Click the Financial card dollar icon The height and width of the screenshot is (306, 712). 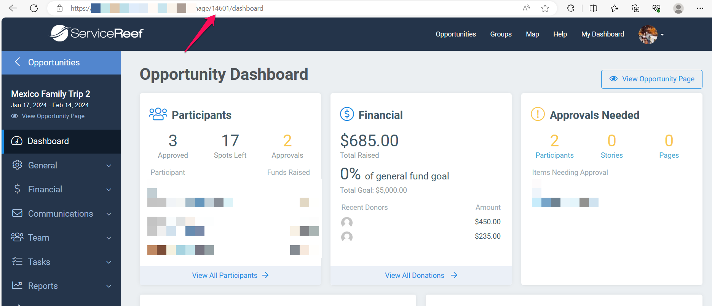pyautogui.click(x=347, y=114)
